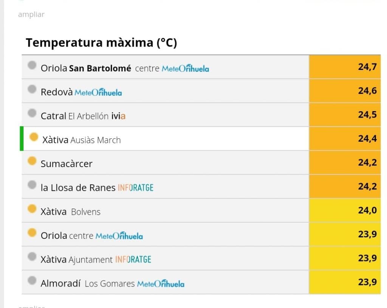This screenshot has height=308, width=387.
Task: Click the orange dot beside Xàtiva Ausiàs March
Action: [34, 137]
